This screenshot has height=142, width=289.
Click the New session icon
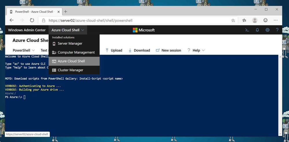pyautogui.click(x=158, y=50)
